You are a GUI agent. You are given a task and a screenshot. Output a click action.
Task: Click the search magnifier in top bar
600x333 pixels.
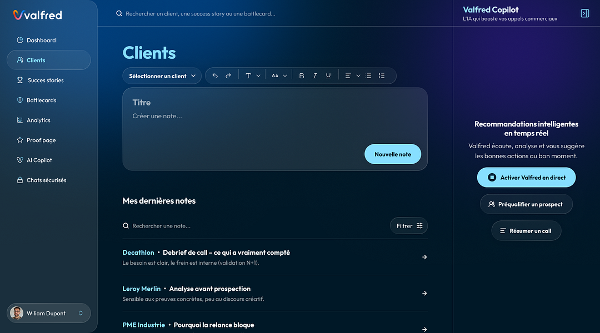(119, 13)
